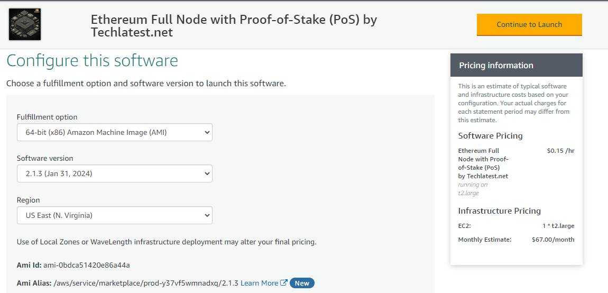Viewport: 608px width, 293px height.
Task: Click the Local Zones pricing notice text
Action: (166, 242)
